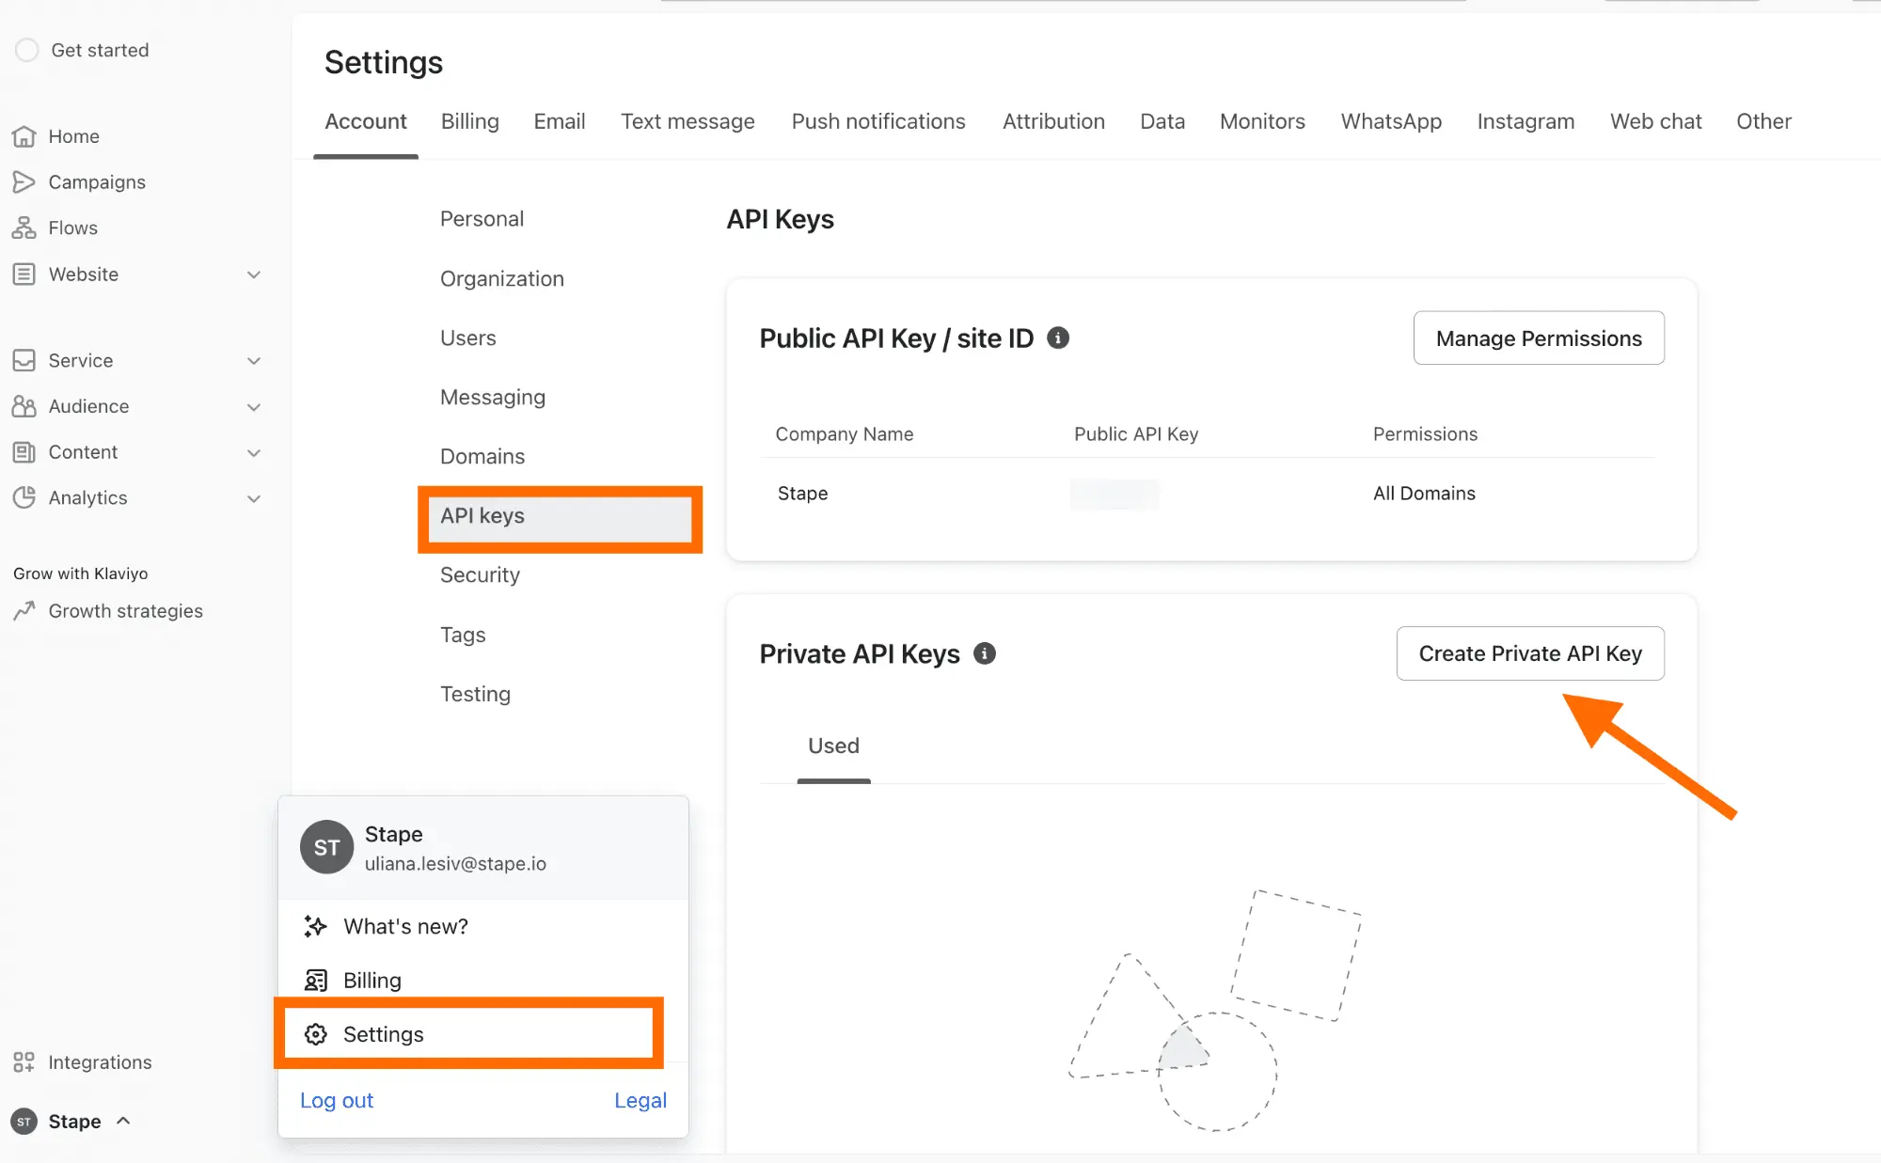Select the Text message tab
Viewport: 1881px width, 1163px height.
(x=688, y=121)
